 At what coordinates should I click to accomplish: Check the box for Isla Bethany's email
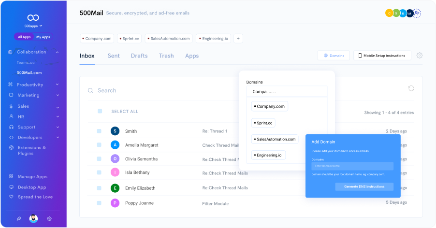coord(99,172)
